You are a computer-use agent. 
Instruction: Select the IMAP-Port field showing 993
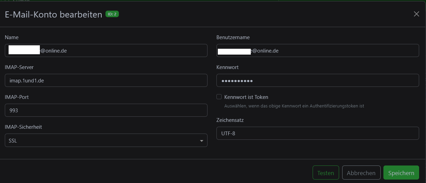(106, 111)
